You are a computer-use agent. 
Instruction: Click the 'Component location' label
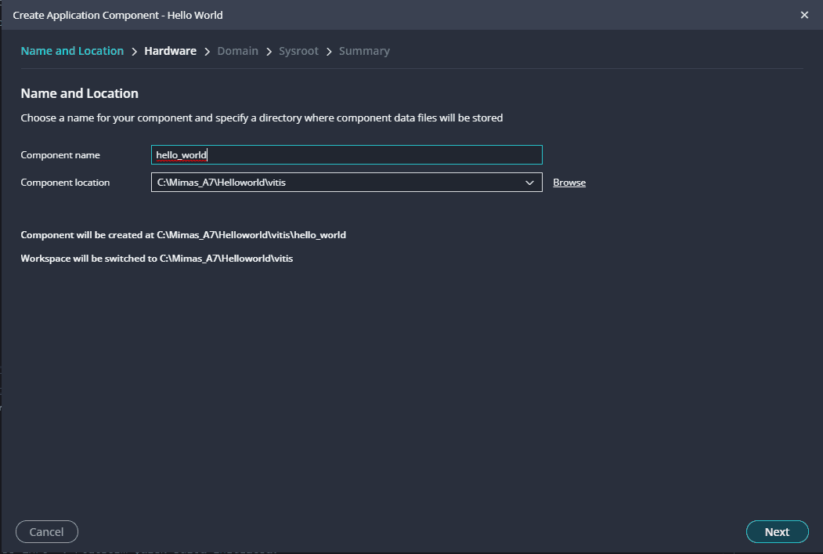(x=65, y=183)
